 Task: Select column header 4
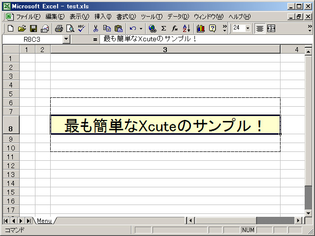tap(292, 50)
